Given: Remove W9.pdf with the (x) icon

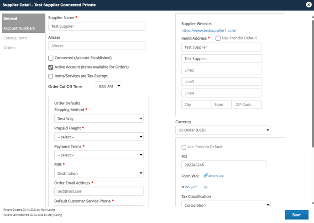Looking at the screenshot, I should pos(205,187).
